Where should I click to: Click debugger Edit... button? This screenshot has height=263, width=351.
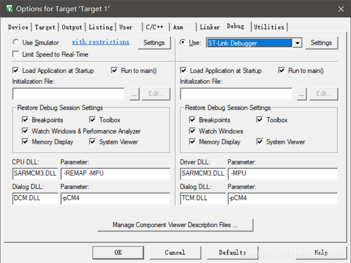pyautogui.click(x=324, y=94)
